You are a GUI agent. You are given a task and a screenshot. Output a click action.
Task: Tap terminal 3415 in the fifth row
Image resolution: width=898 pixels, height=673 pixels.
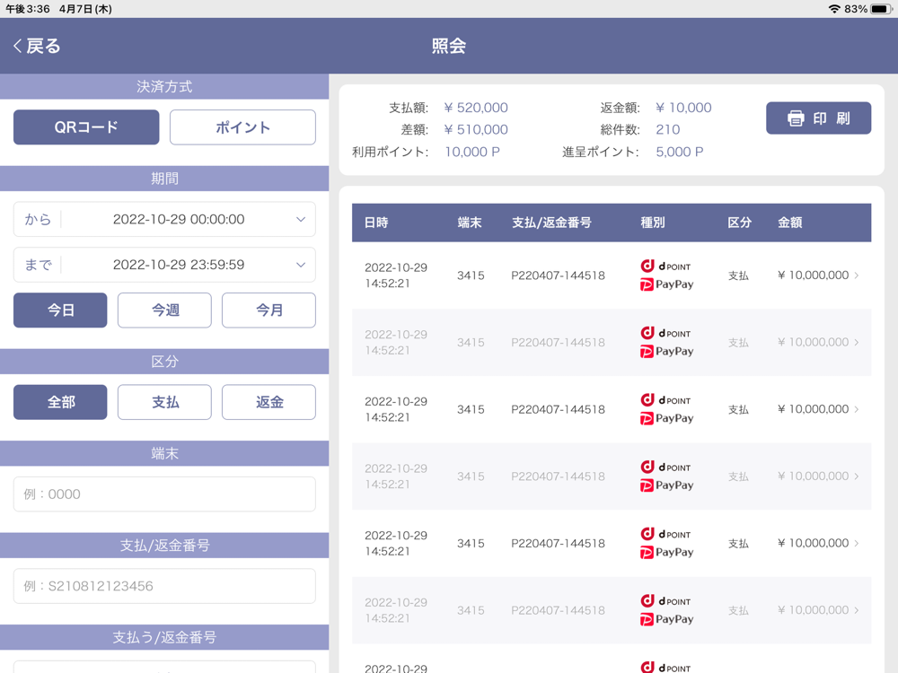coord(471,543)
